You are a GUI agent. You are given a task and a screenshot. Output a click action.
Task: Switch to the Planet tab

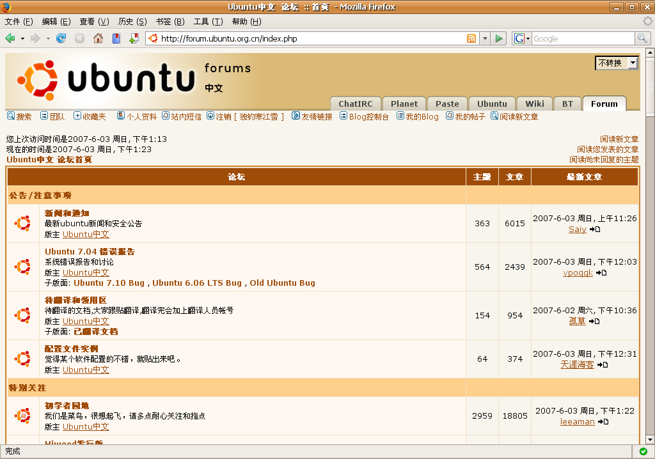(404, 104)
